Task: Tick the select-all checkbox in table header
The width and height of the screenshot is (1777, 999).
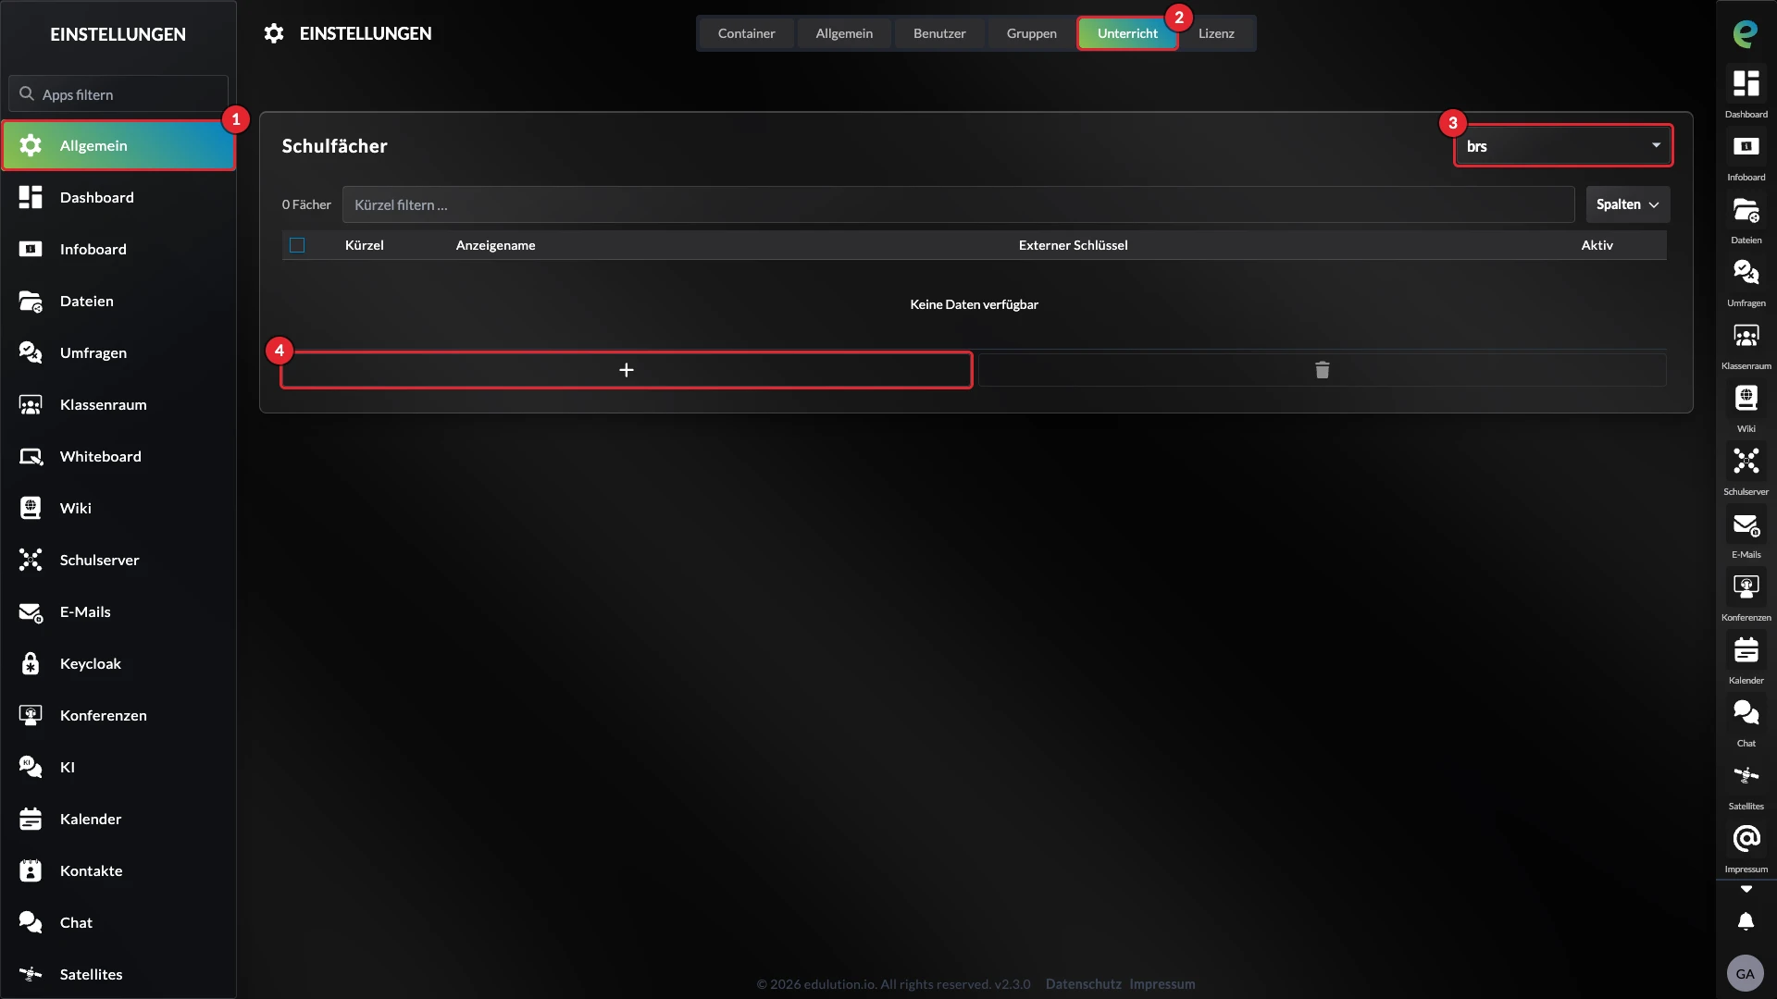Action: [x=297, y=245]
